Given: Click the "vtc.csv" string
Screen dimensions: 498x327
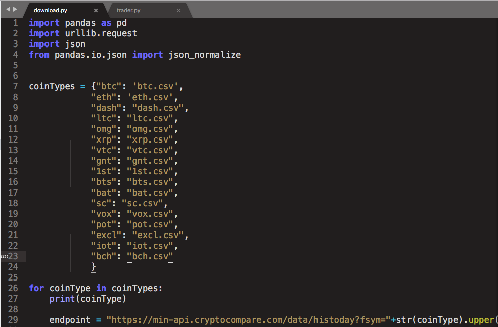Looking at the screenshot, I should click(x=150, y=150).
